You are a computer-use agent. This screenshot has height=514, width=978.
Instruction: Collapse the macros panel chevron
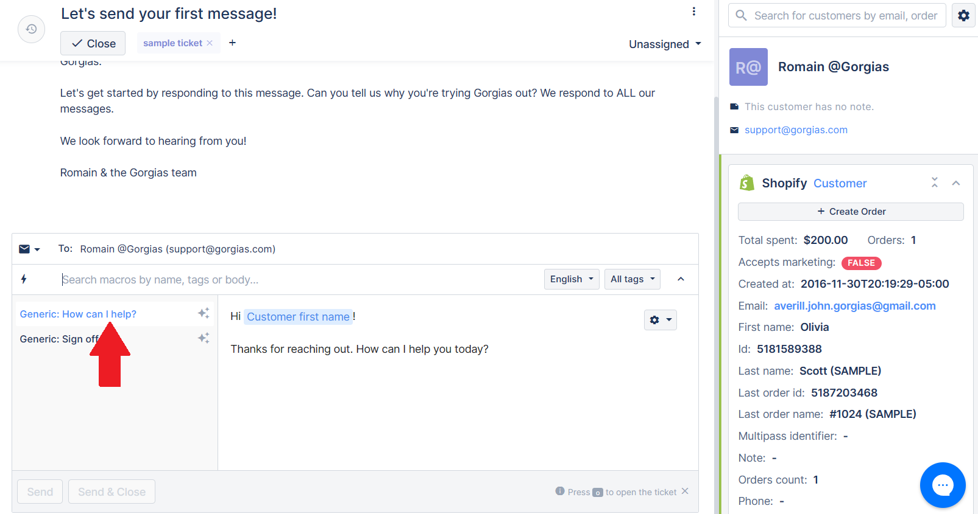681,279
